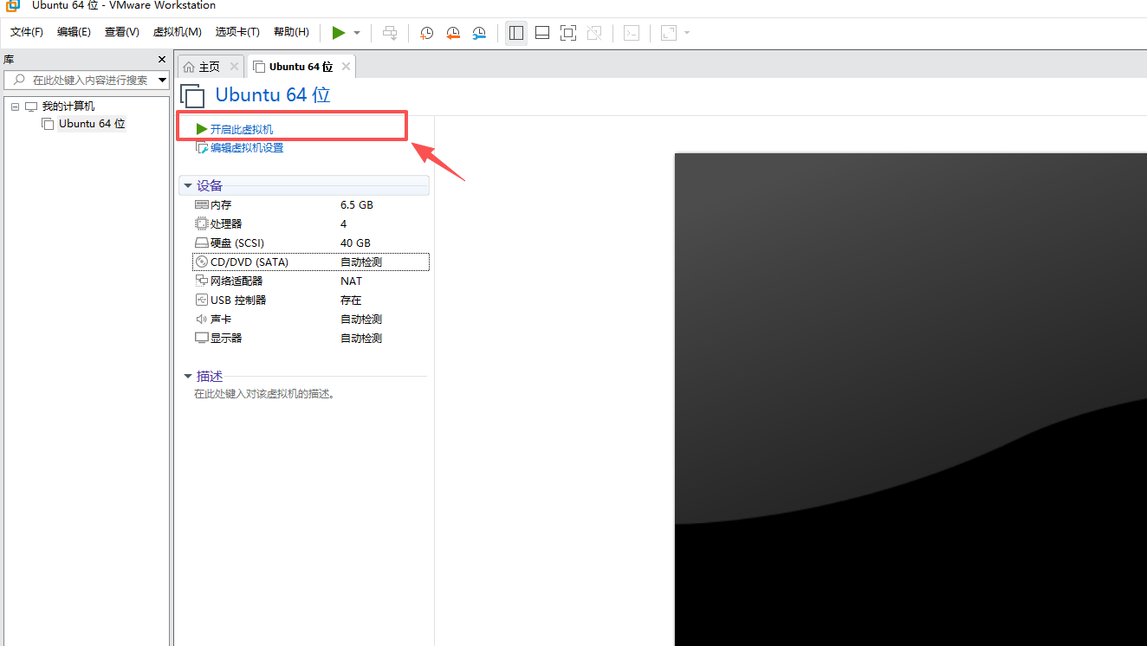Toggle the thumbnail bar view icon
Viewport: 1147px width, 646px height.
(542, 33)
